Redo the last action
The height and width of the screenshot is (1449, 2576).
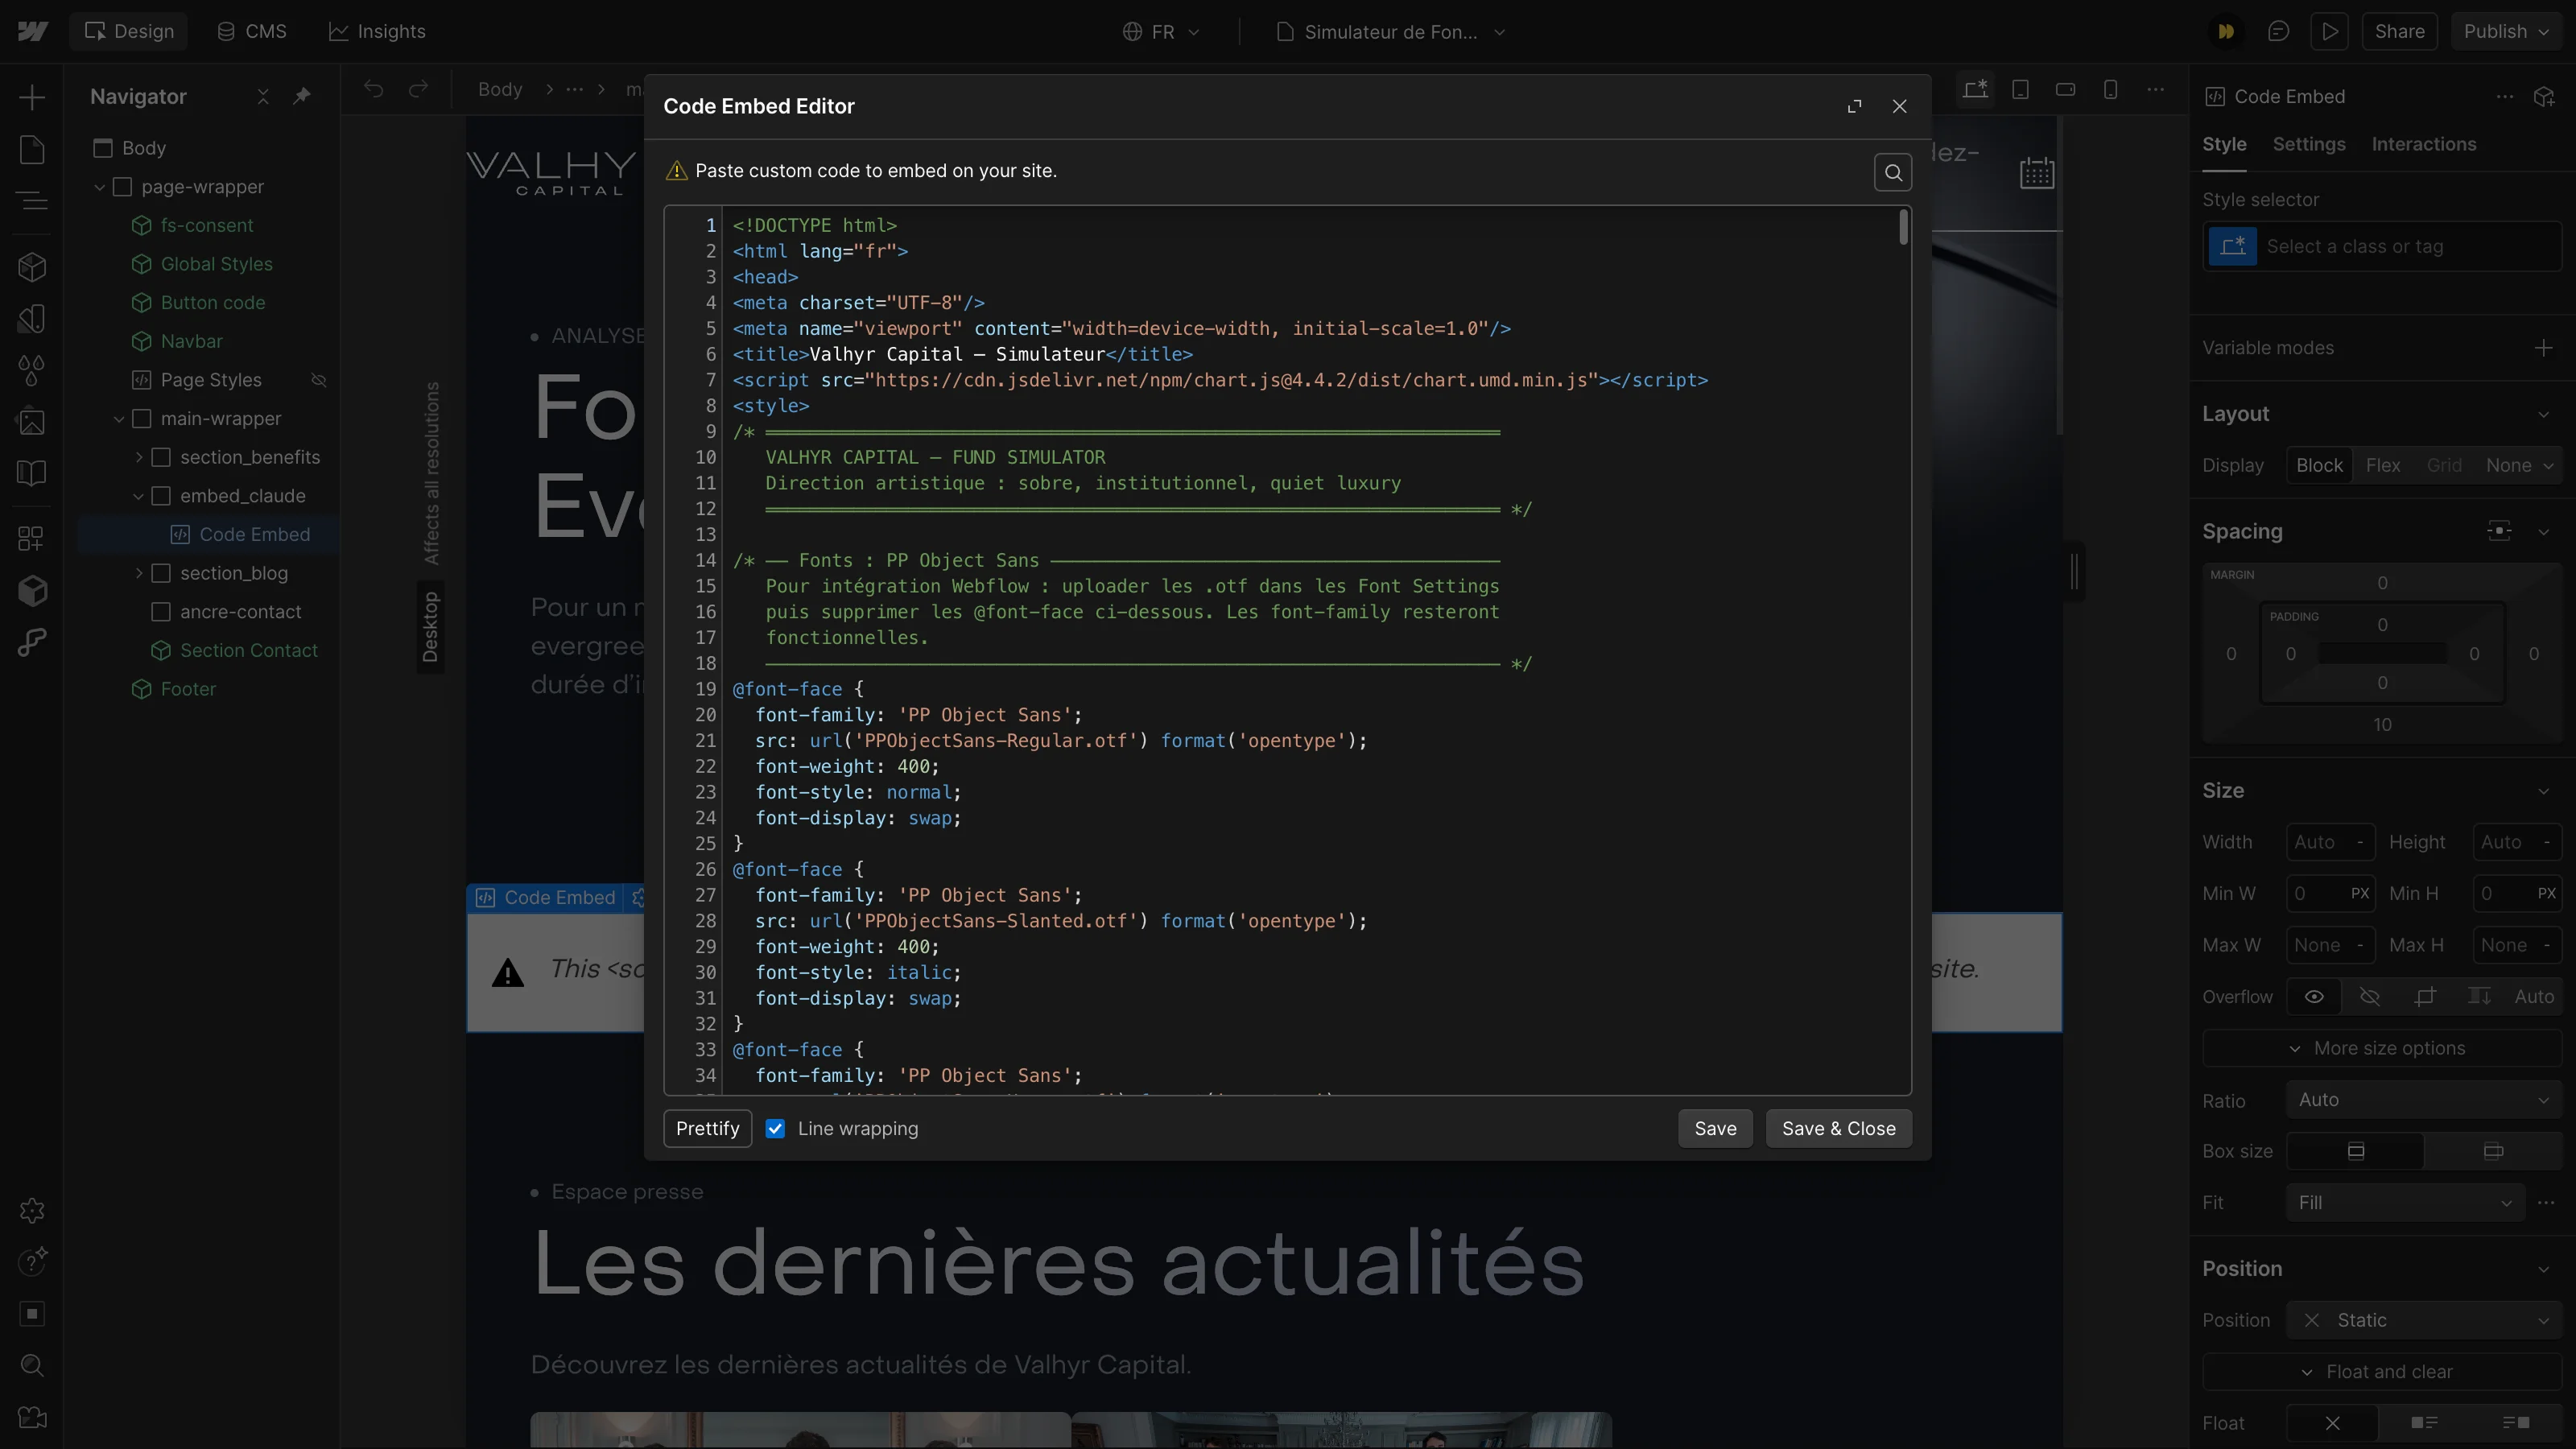click(x=418, y=89)
